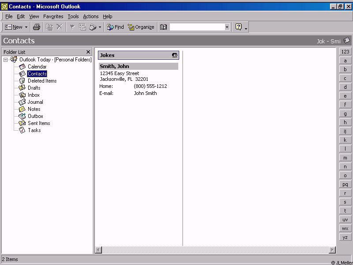
Task: Jump to the letter a index tab
Action: coord(345,61)
